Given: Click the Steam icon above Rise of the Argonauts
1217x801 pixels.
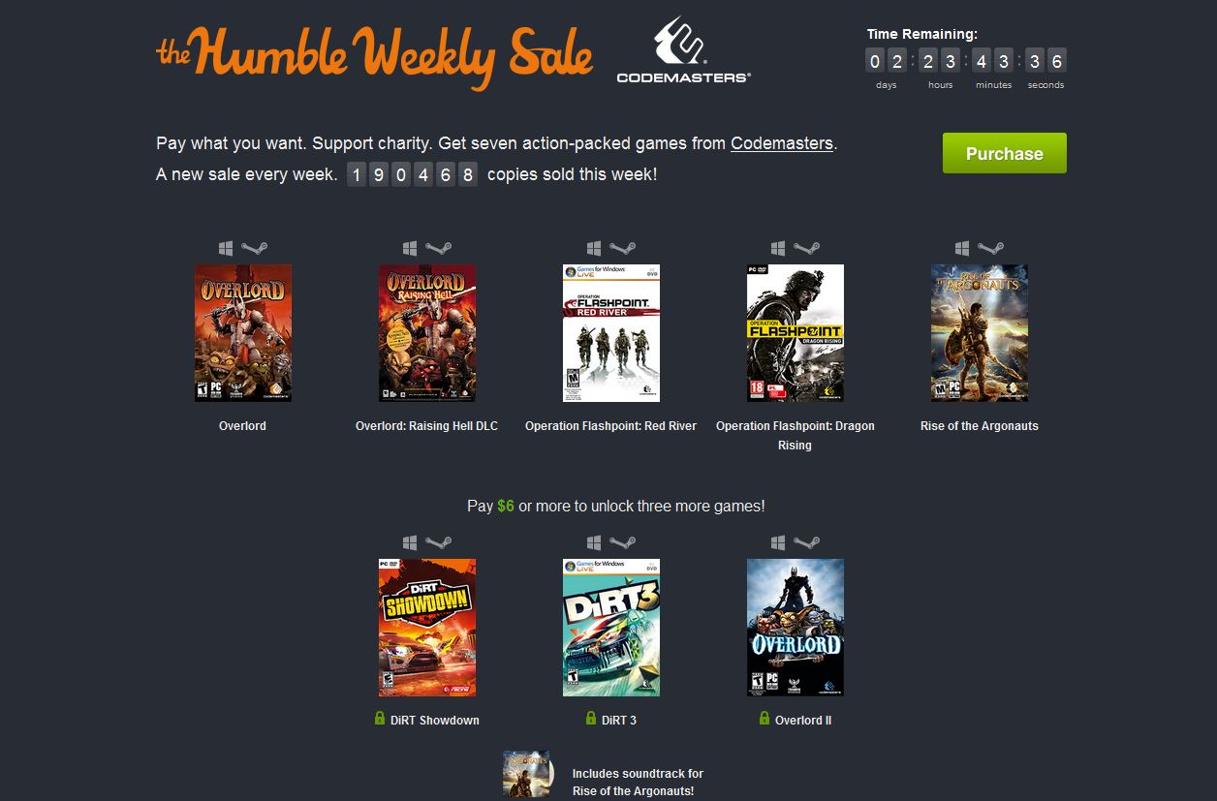Looking at the screenshot, I should tap(990, 249).
